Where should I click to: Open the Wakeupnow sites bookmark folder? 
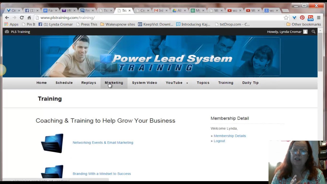118,24
